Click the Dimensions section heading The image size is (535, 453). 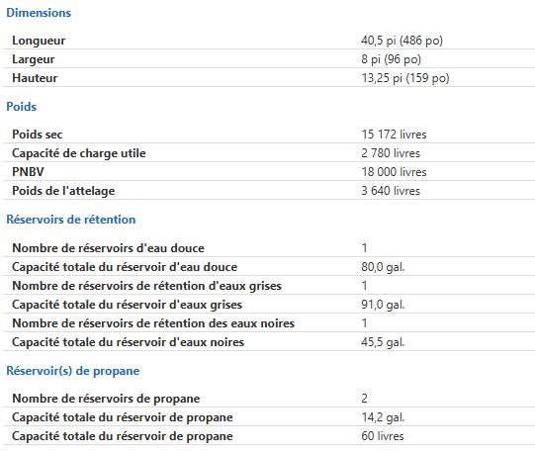(x=39, y=13)
